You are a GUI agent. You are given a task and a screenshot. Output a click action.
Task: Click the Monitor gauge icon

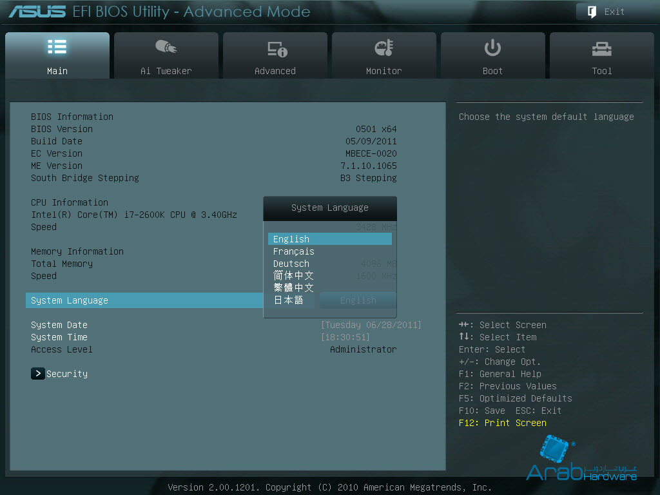pos(384,48)
